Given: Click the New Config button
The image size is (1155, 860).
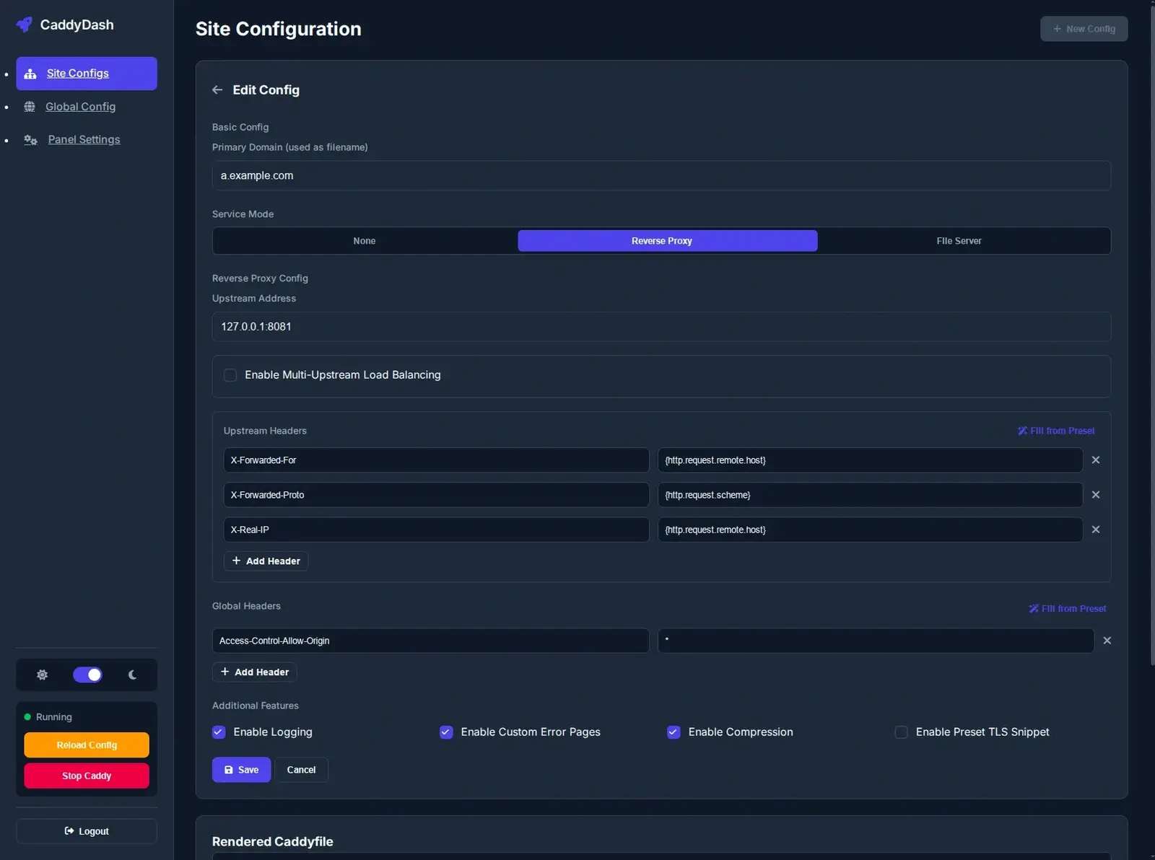Looking at the screenshot, I should [x=1084, y=29].
